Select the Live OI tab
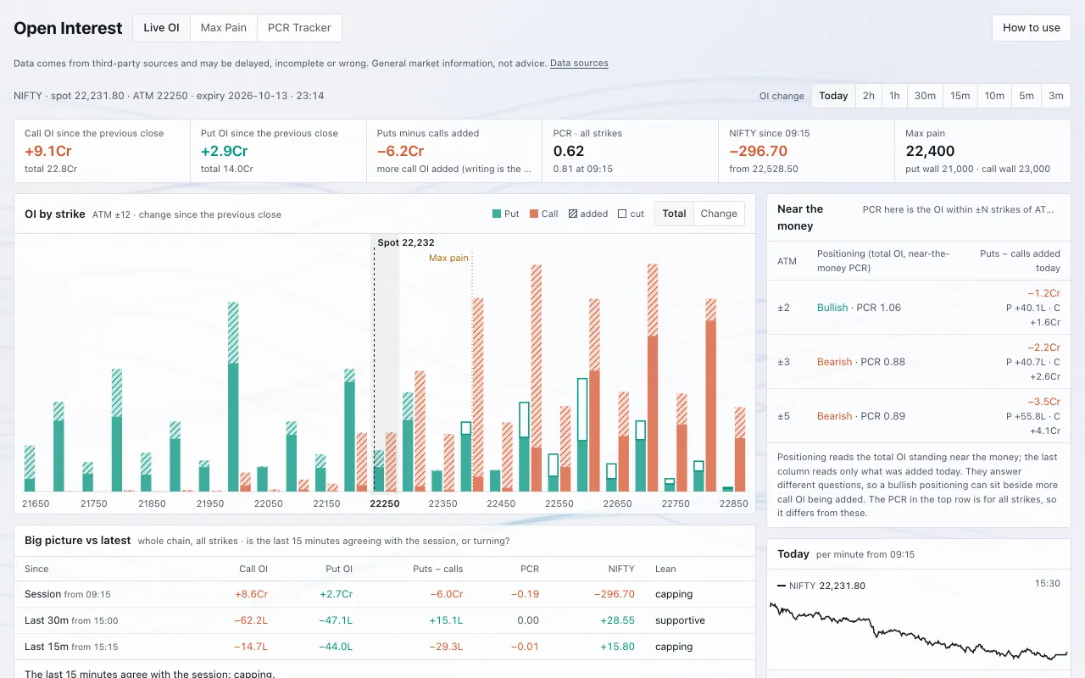Viewport: 1085px width, 678px height. (x=161, y=28)
